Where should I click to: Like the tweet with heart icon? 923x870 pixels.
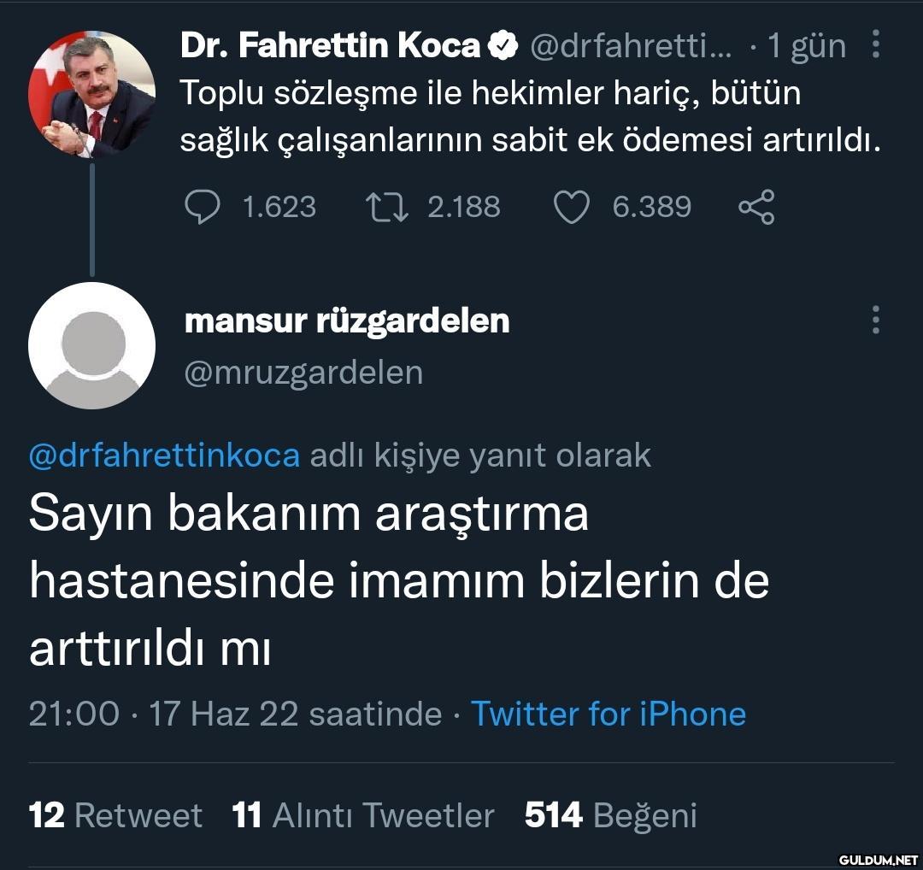[x=572, y=207]
